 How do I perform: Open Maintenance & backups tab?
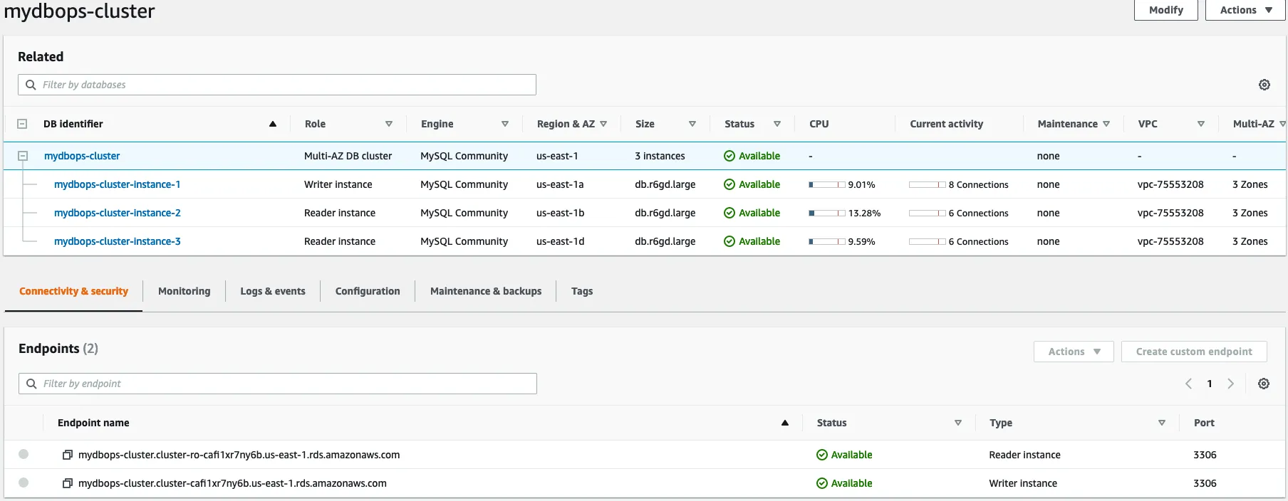(x=486, y=291)
